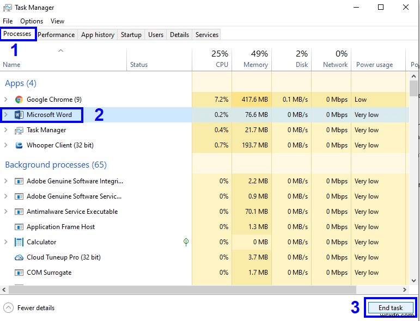
Task: Click horizontal scrollbar right arrow
Action: (x=404, y=289)
